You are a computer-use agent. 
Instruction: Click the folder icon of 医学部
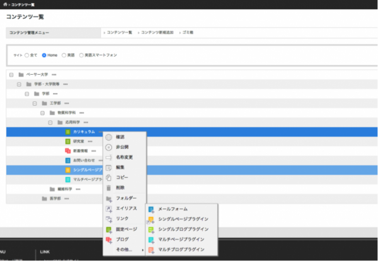[44, 199]
